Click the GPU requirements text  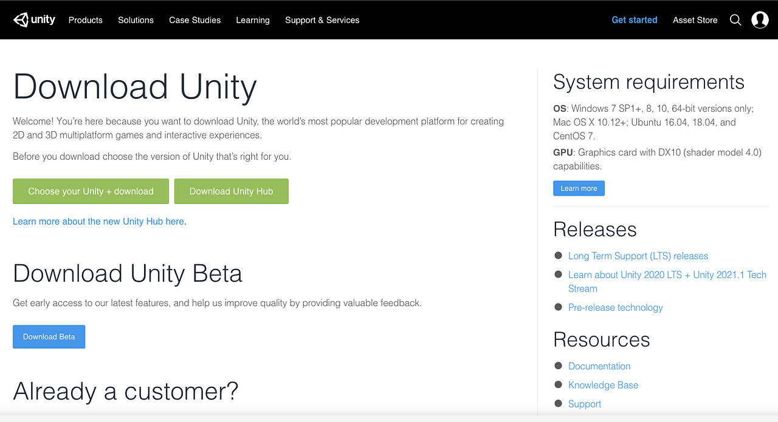(657, 159)
